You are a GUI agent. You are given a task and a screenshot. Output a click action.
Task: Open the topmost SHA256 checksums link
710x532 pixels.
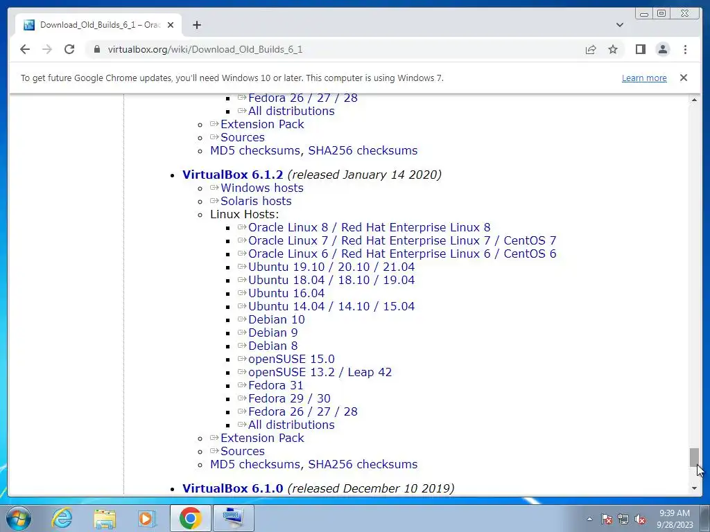[363, 150]
